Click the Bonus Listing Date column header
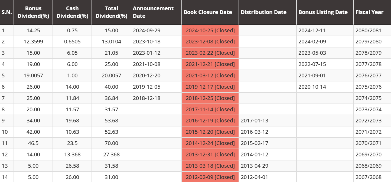Viewport: 391px width, 182px height. (x=323, y=12)
